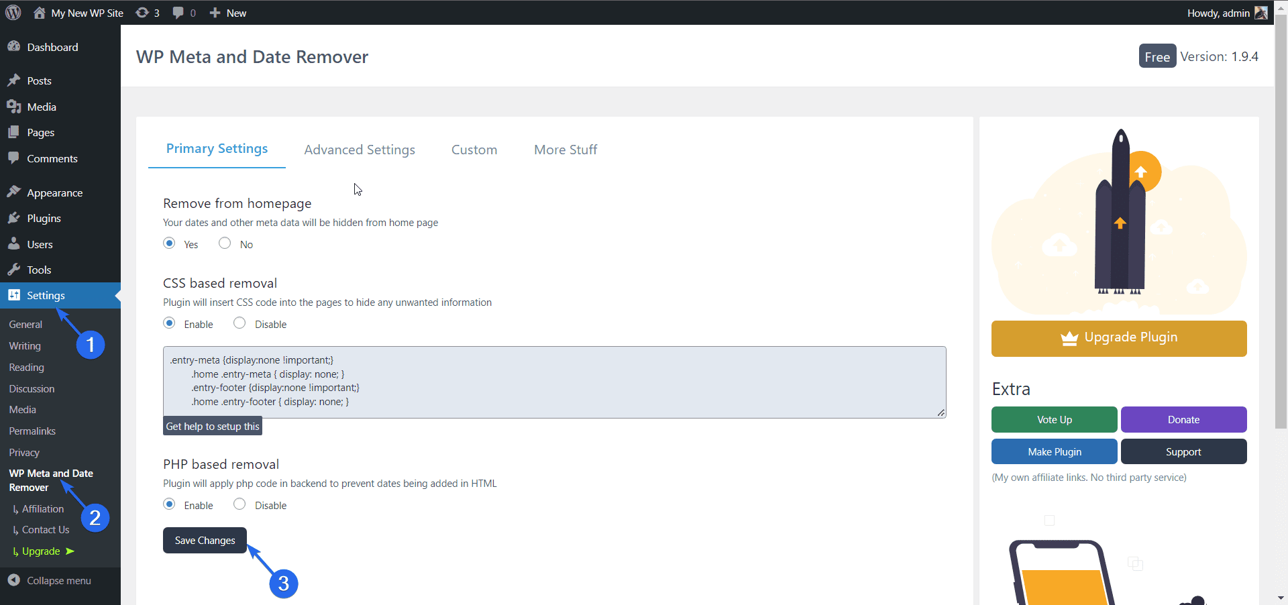
Task: Switch to Primary Settings tab
Action: click(217, 149)
